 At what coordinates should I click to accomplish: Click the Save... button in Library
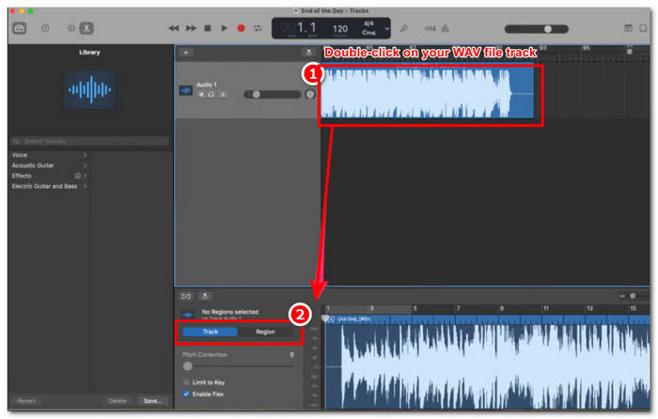pos(152,401)
